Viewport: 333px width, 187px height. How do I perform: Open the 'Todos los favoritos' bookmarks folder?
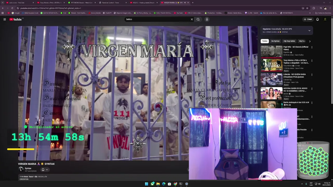point(323,13)
